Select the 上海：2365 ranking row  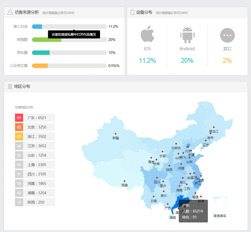coord(35,165)
